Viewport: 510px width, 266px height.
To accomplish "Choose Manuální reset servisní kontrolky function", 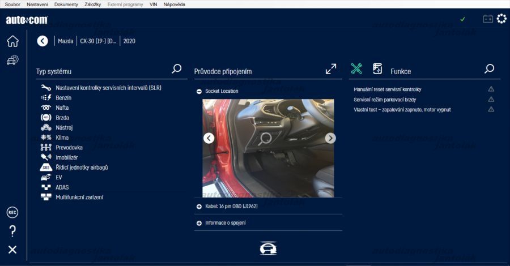I will click(388, 89).
